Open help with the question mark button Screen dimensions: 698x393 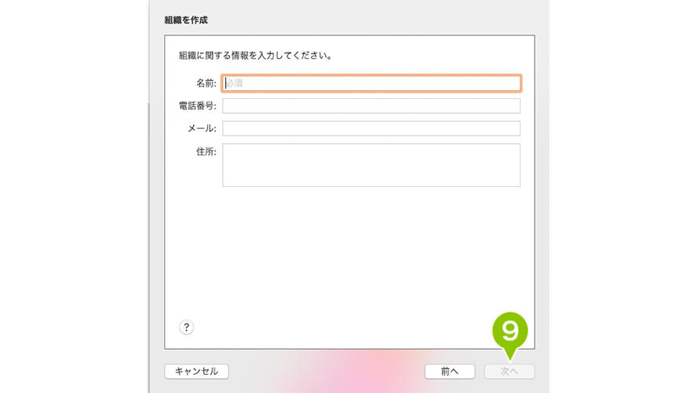click(x=186, y=328)
